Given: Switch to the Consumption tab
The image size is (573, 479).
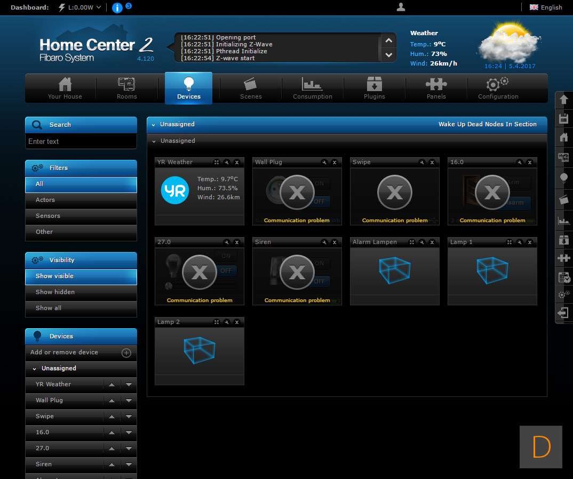Looking at the screenshot, I should (x=313, y=88).
